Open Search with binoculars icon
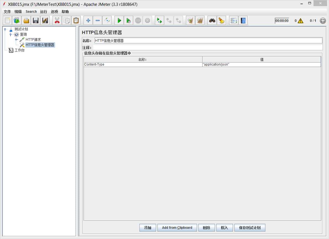 [212, 20]
